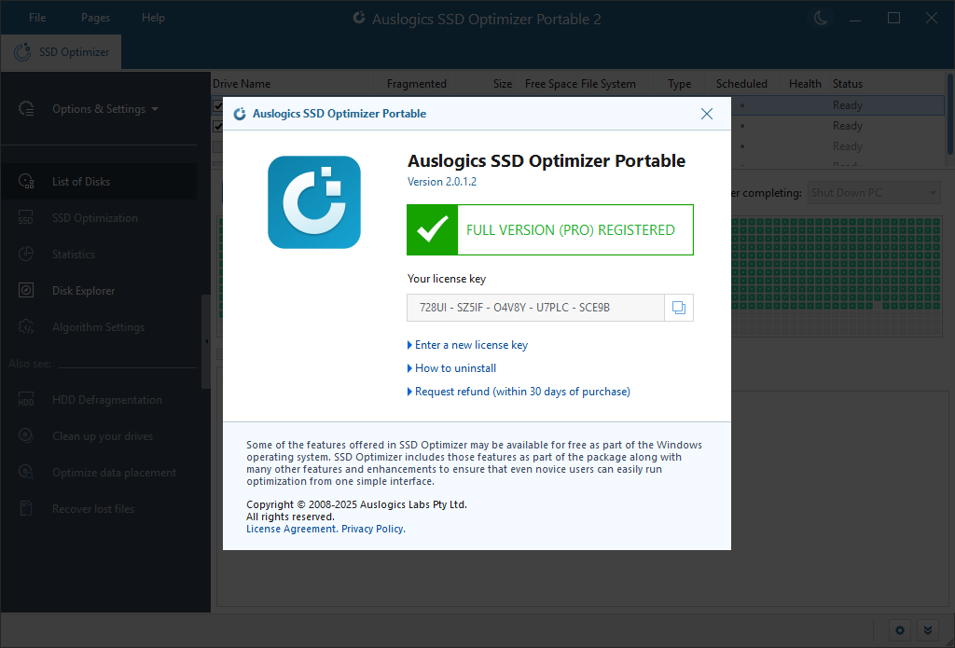The height and width of the screenshot is (648, 955).
Task: Click Request refund link
Action: (522, 391)
